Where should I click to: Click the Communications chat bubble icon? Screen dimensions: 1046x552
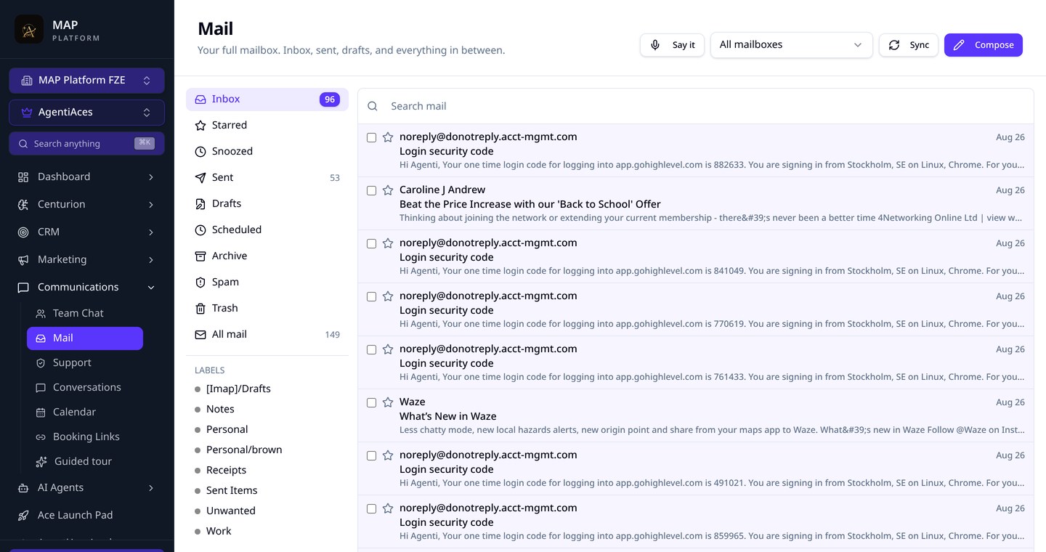(x=23, y=288)
